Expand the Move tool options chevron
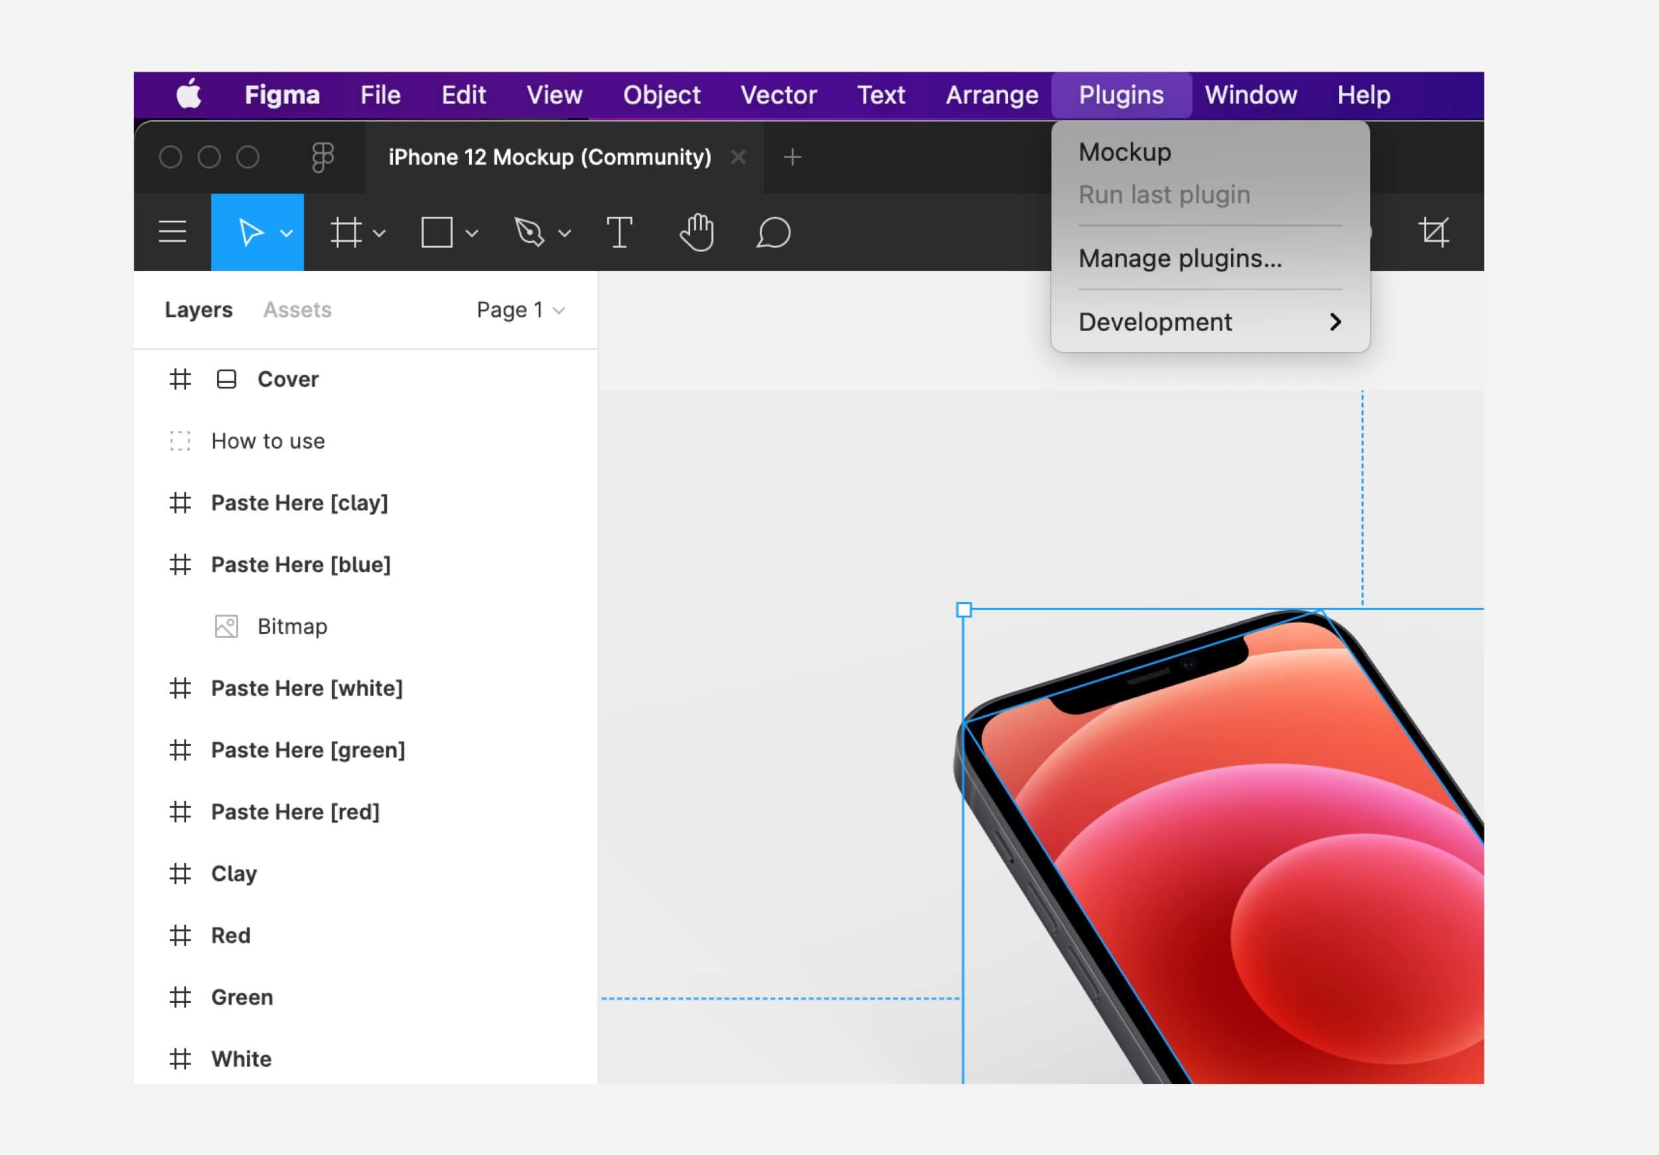The width and height of the screenshot is (1659, 1155). pyautogui.click(x=286, y=234)
